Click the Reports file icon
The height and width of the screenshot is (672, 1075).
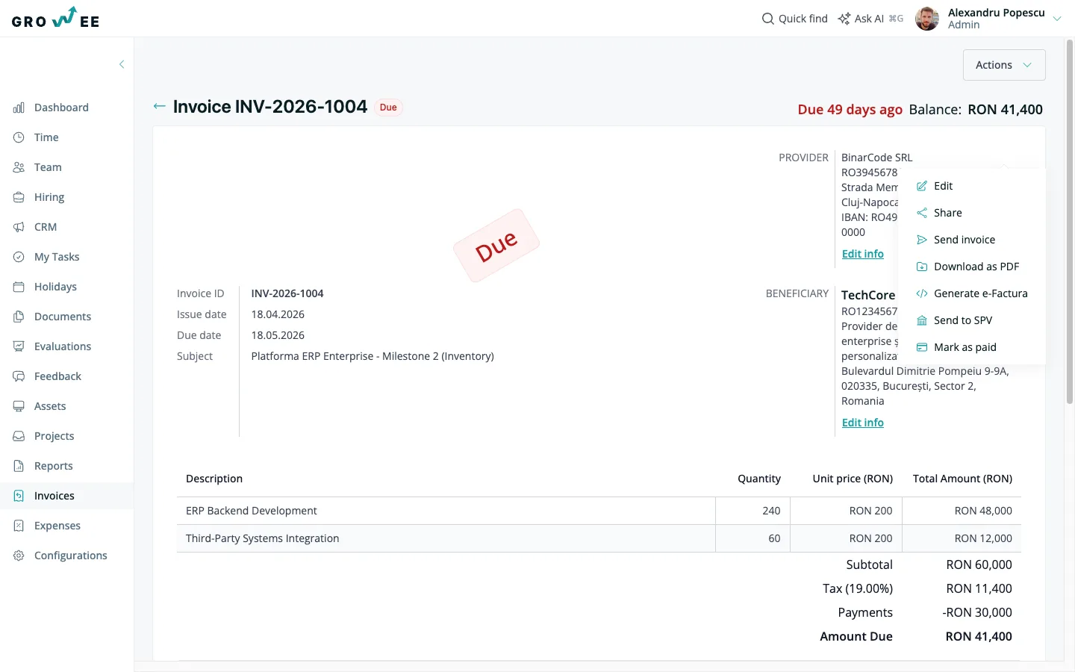click(19, 466)
